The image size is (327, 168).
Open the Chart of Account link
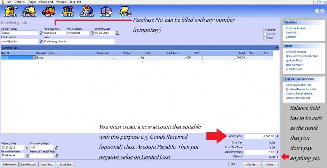click(296, 52)
